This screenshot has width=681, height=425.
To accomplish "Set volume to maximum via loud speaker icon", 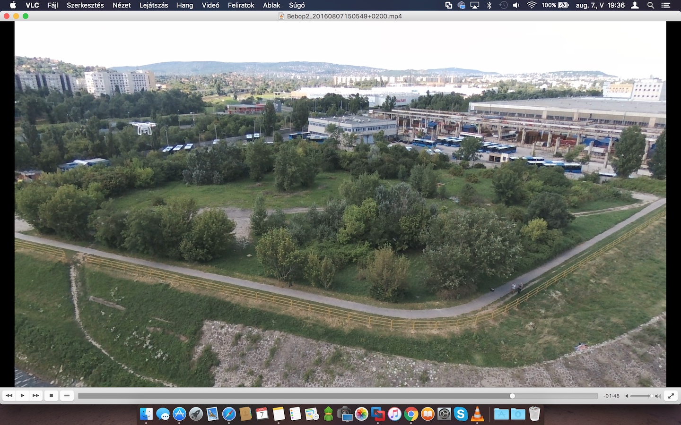I will coord(658,396).
